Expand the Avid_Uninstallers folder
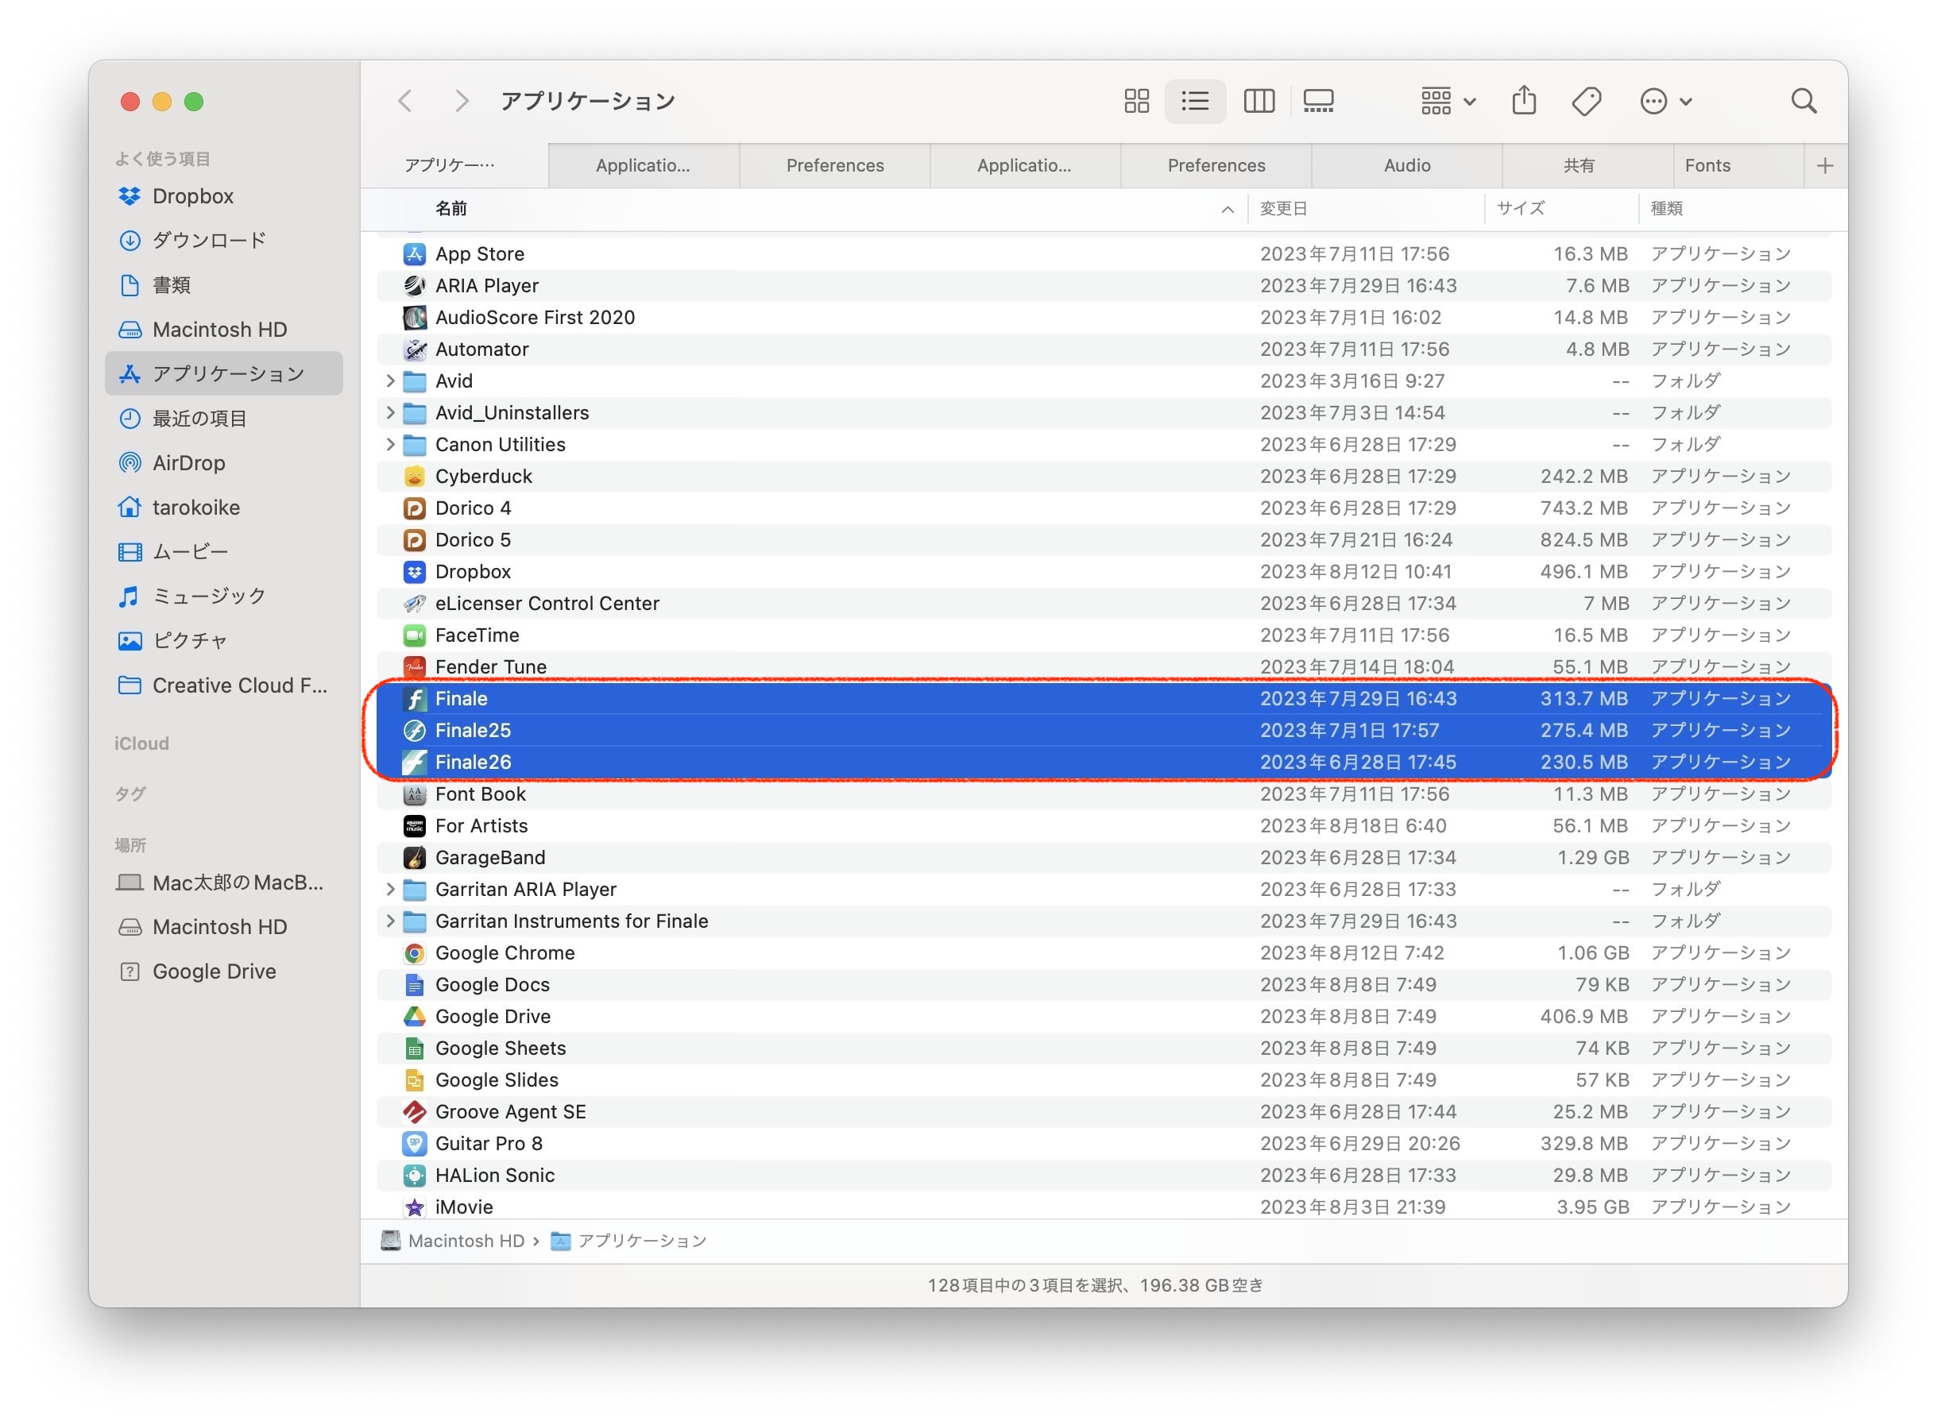Viewport: 1937px width, 1425px height. pos(390,412)
